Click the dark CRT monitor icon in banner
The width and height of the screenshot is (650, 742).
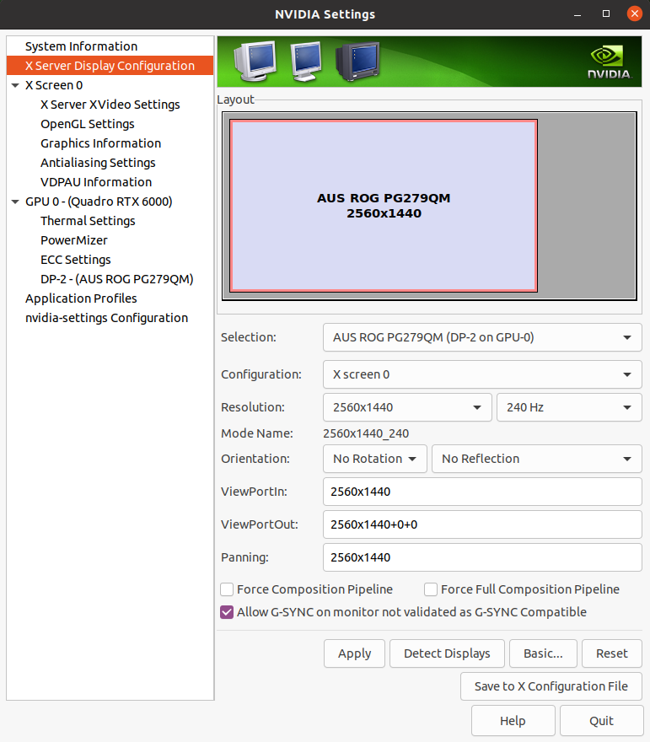click(358, 62)
